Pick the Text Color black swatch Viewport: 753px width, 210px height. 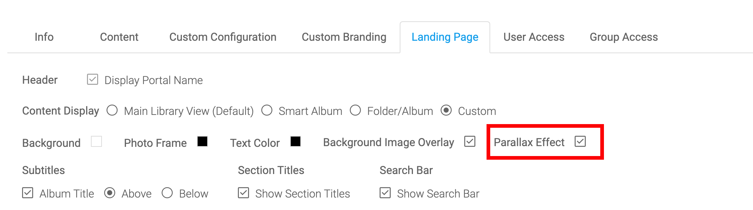[296, 142]
